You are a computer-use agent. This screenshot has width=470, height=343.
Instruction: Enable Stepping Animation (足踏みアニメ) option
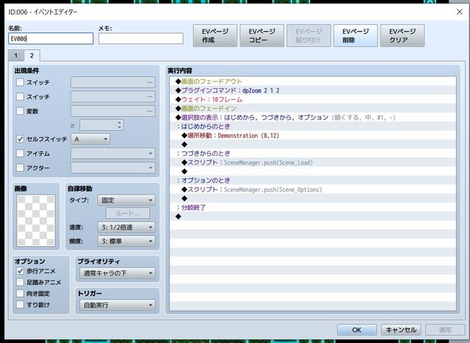coord(20,282)
